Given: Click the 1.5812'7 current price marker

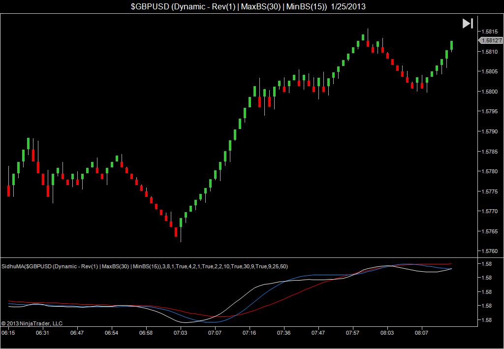Looking at the screenshot, I should [491, 40].
